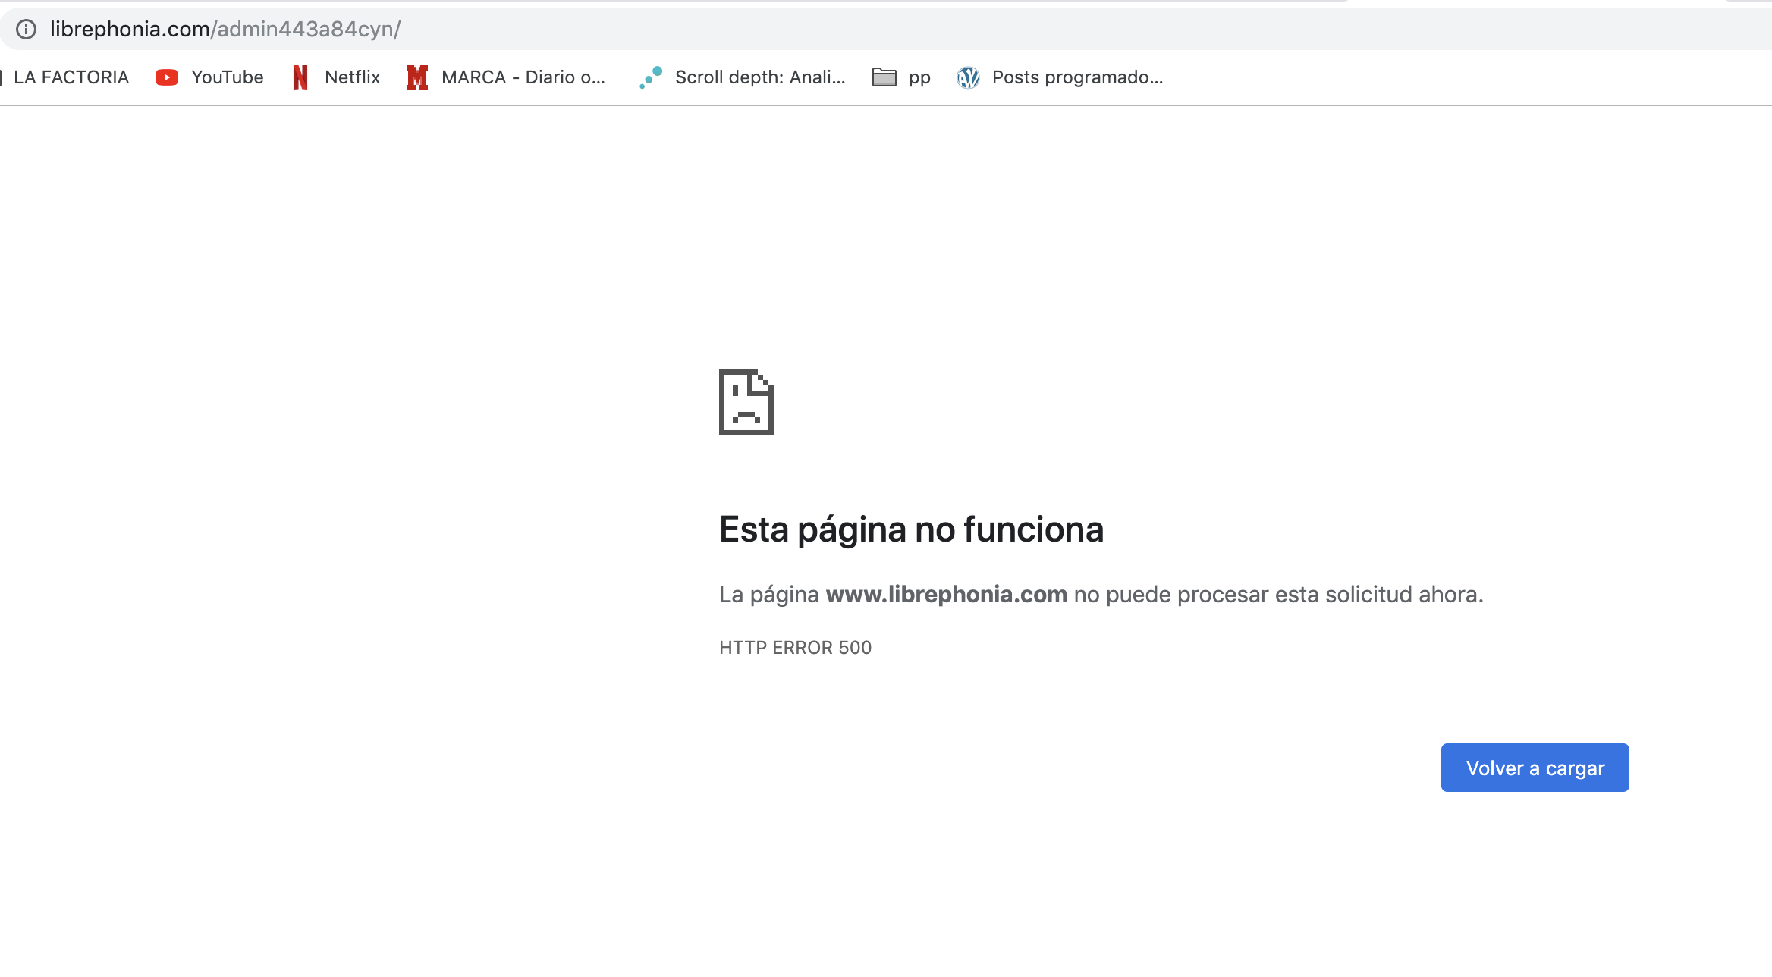Expand the pp bookmarks folder label

tap(919, 77)
